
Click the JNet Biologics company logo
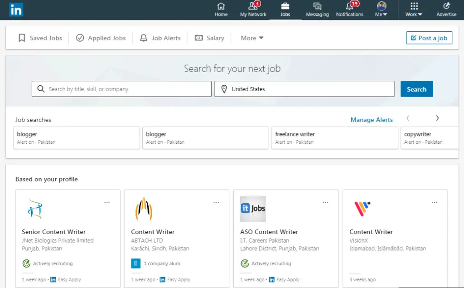(35, 209)
